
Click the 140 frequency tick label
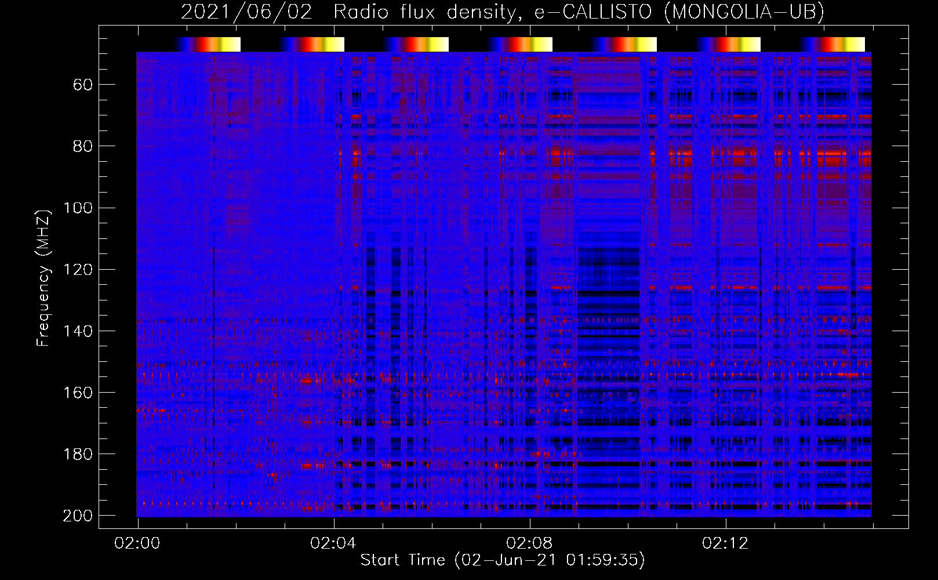point(77,331)
